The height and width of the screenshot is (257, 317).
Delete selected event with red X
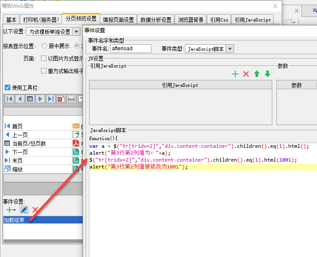[x=35, y=210]
